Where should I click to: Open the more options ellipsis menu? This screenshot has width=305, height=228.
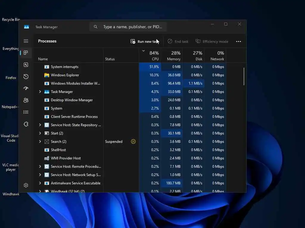coord(239,42)
